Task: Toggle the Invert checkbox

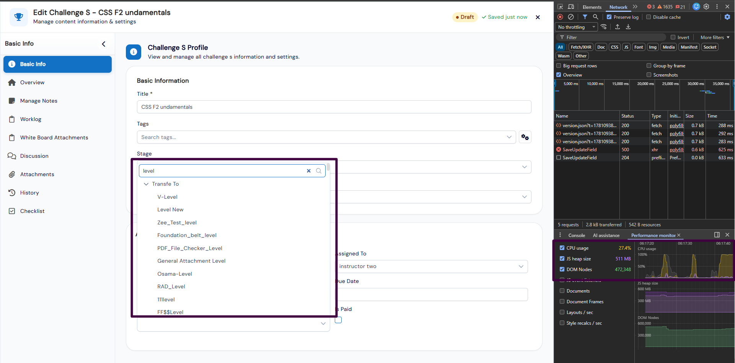Action: pyautogui.click(x=673, y=37)
